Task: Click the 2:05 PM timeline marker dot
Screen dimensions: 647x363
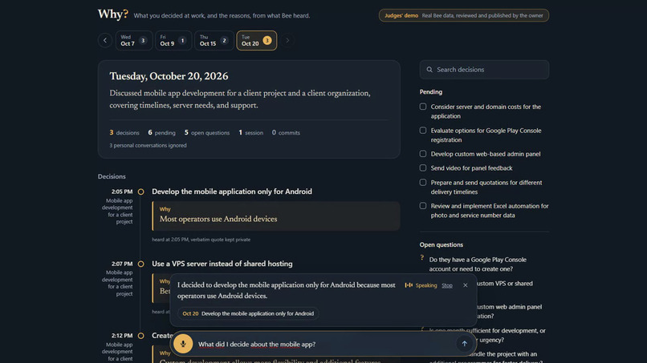Action: click(x=140, y=192)
